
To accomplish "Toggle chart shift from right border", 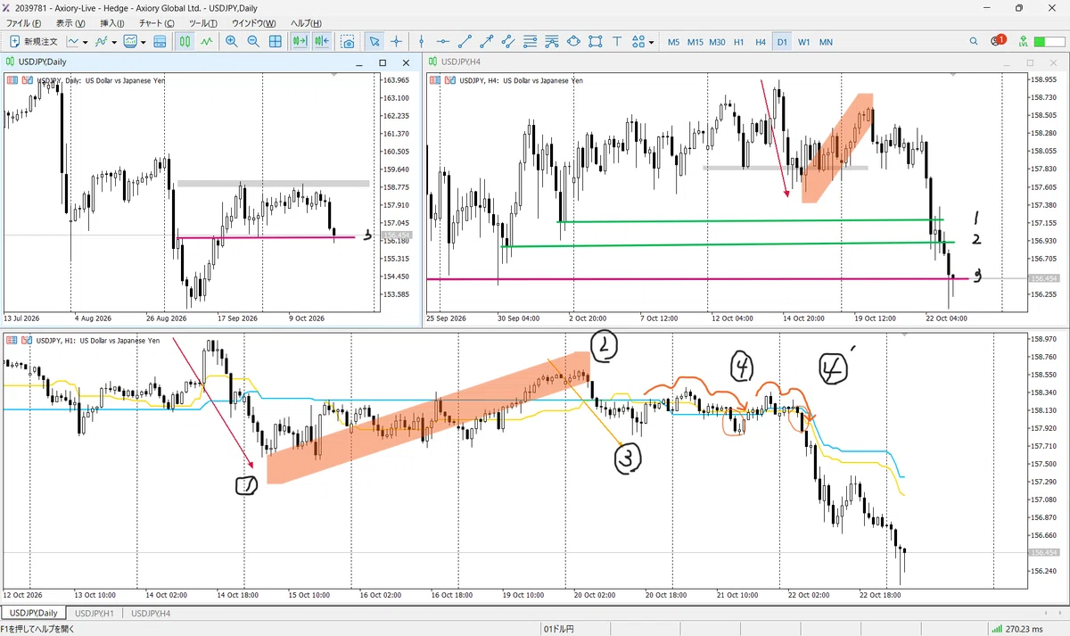I will pyautogui.click(x=321, y=42).
